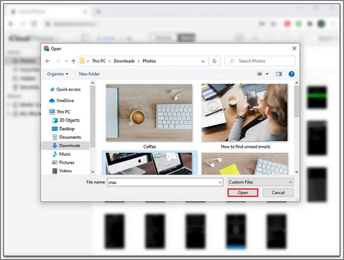Viewport: 344px width, 260px height.
Task: Click the Cancel button
Action: [278, 193]
